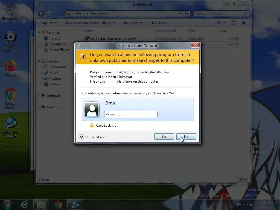Open view options dropdown arrow
This screenshot has height=210, width=280.
pos(224,23)
